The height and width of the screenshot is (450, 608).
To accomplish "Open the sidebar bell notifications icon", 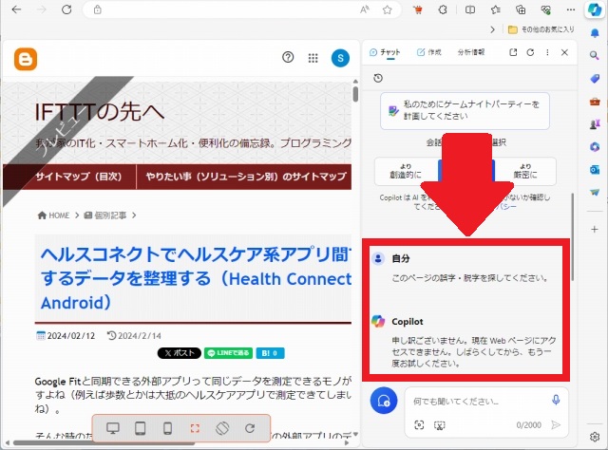I will pyautogui.click(x=595, y=33).
